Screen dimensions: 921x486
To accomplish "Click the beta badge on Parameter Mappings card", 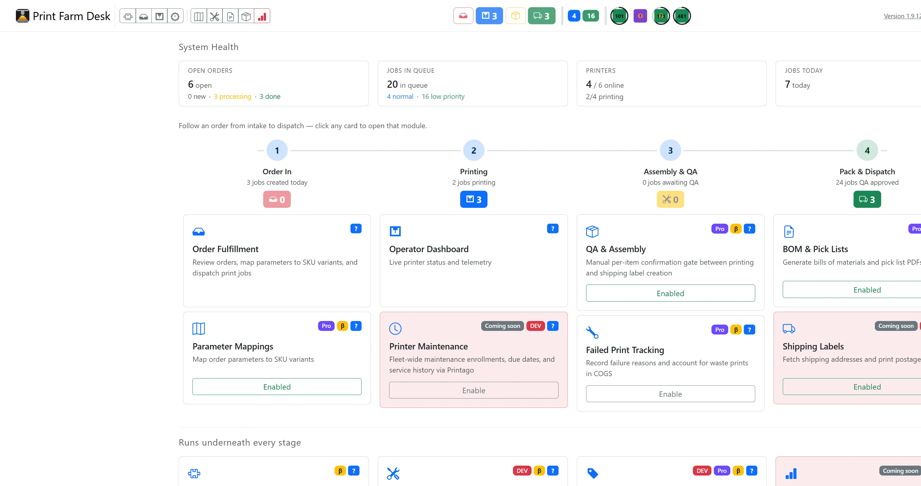I will 342,326.
